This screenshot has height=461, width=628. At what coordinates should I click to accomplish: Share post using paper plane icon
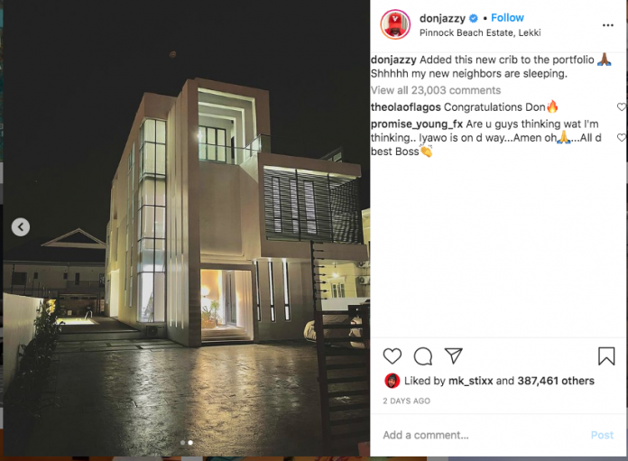point(453,355)
